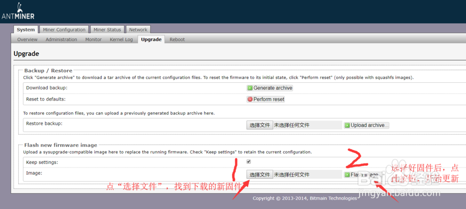Click the Upload archive button

[366, 125]
